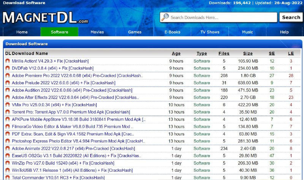Click magnet icon for Torrent Pro row
Viewport: 304px width, 180px height.
click(8, 112)
